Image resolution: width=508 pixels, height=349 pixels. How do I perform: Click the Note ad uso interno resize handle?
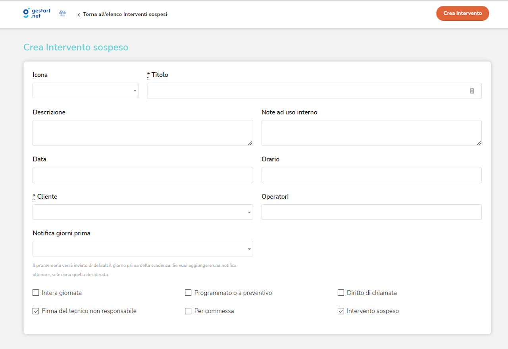479,143
